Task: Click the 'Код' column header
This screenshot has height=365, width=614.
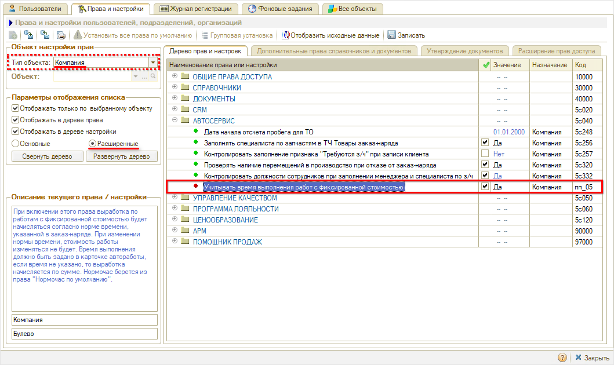Action: (580, 65)
